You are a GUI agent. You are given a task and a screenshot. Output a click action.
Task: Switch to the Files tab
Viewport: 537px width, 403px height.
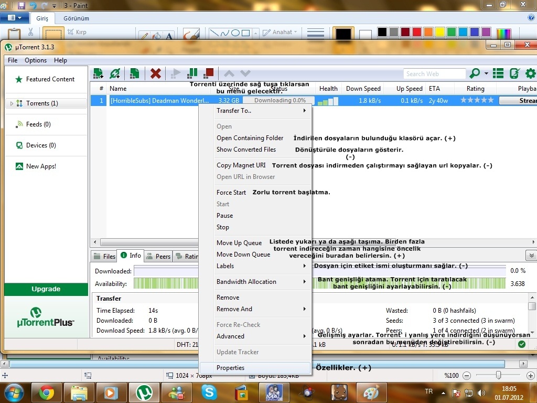(104, 256)
